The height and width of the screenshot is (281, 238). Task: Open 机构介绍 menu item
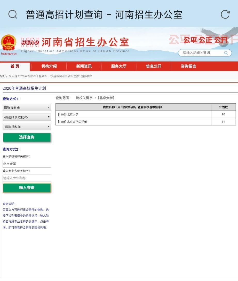click(49, 66)
